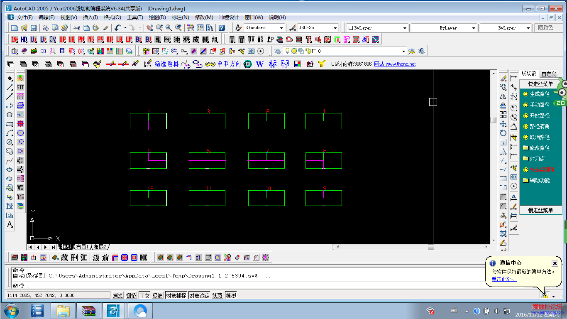This screenshot has width=567, height=319.
Task: Open the 编辑(E) menu
Action: (x=46, y=17)
